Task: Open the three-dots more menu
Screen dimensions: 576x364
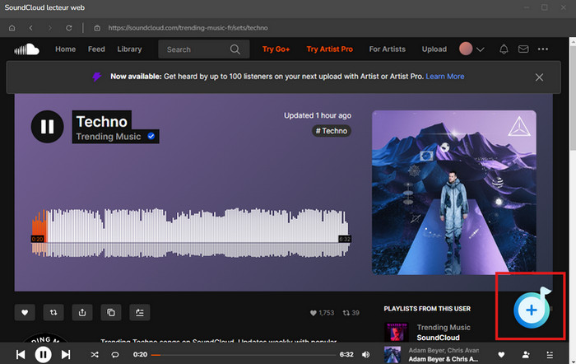Action: (543, 49)
